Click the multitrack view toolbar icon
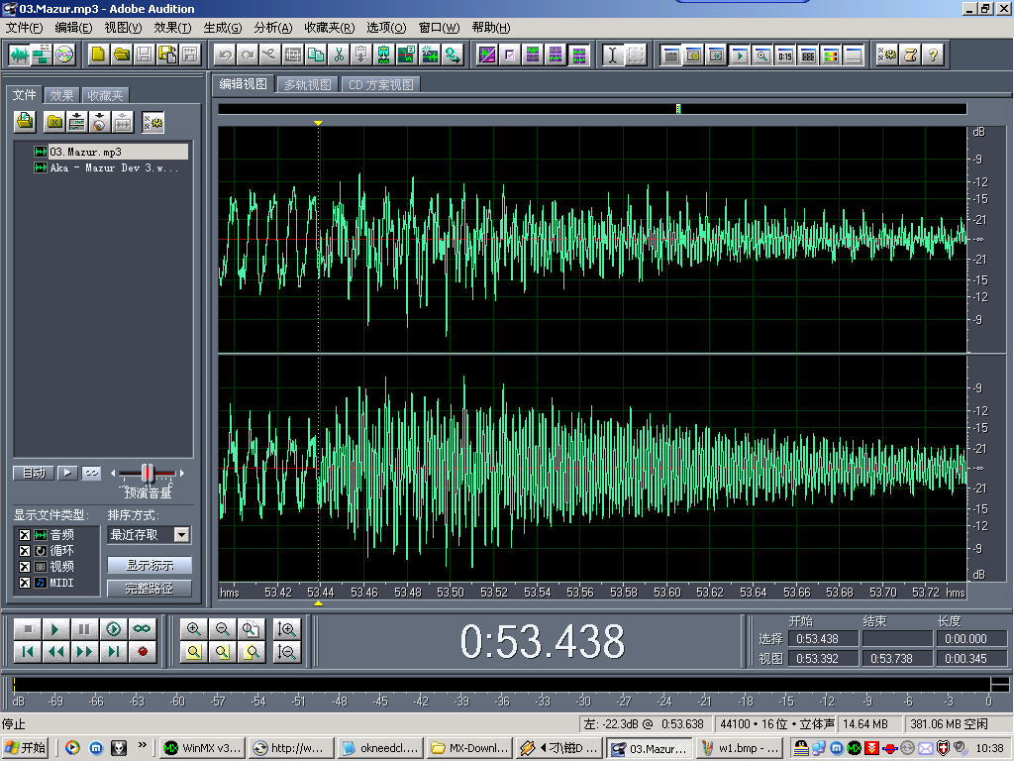The image size is (1014, 761). (x=42, y=55)
